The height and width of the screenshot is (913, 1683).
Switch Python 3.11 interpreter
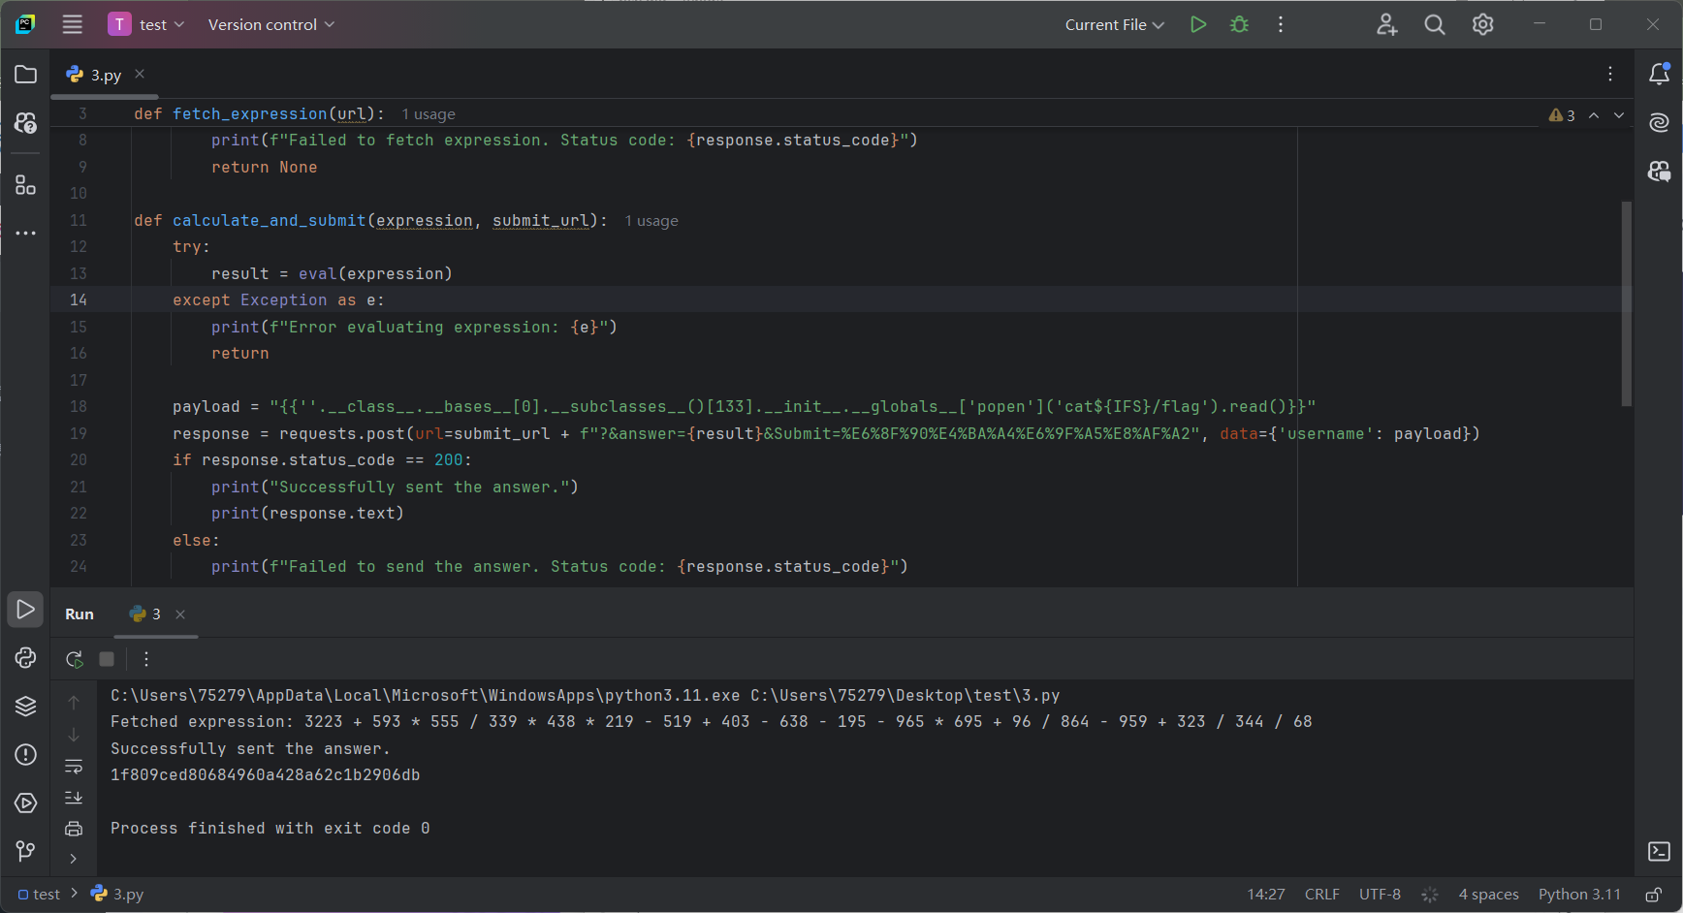pos(1579,895)
